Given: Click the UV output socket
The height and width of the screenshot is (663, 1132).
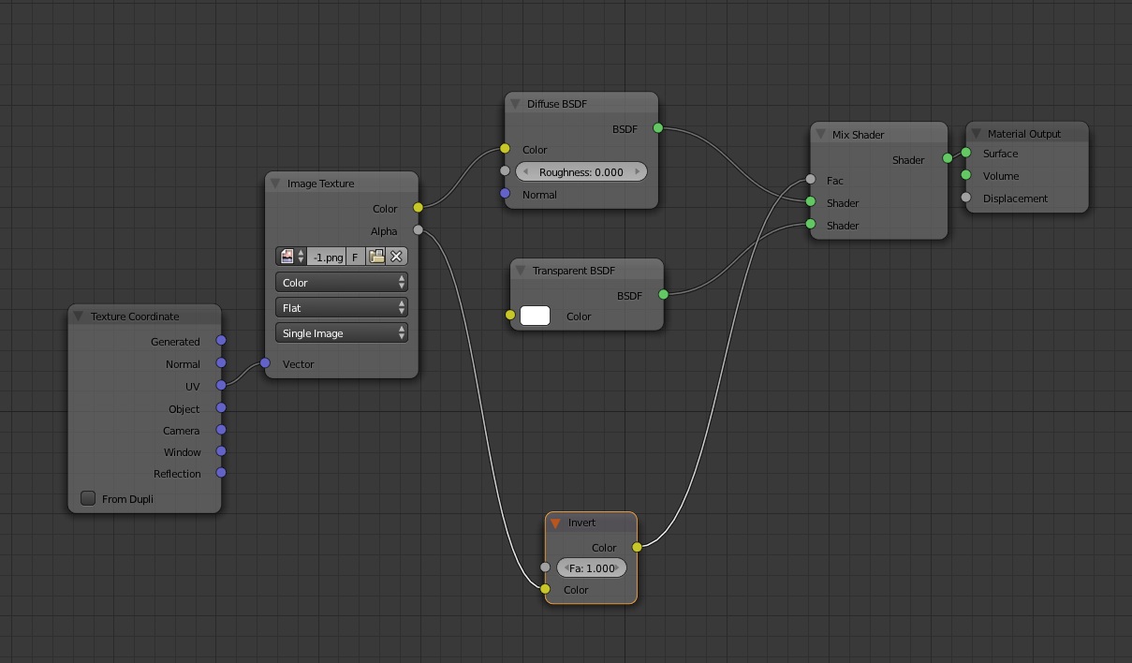Looking at the screenshot, I should tap(221, 385).
